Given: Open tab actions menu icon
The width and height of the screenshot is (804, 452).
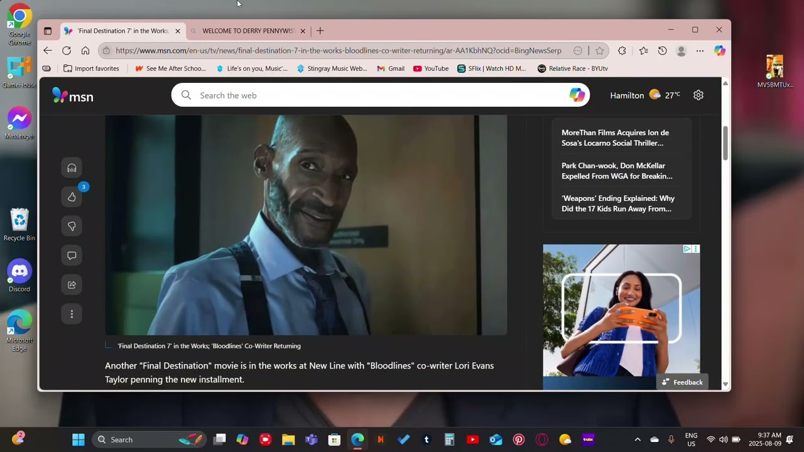Looking at the screenshot, I should [x=48, y=31].
